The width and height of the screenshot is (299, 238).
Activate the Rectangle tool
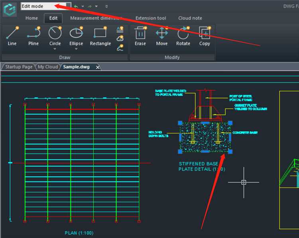coord(100,36)
